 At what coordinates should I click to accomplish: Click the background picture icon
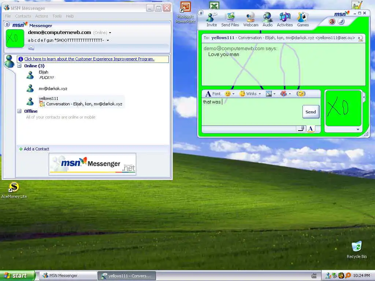pyautogui.click(x=268, y=94)
